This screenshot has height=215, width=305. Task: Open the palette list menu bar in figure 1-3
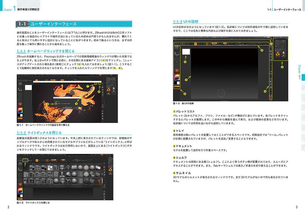222,39
